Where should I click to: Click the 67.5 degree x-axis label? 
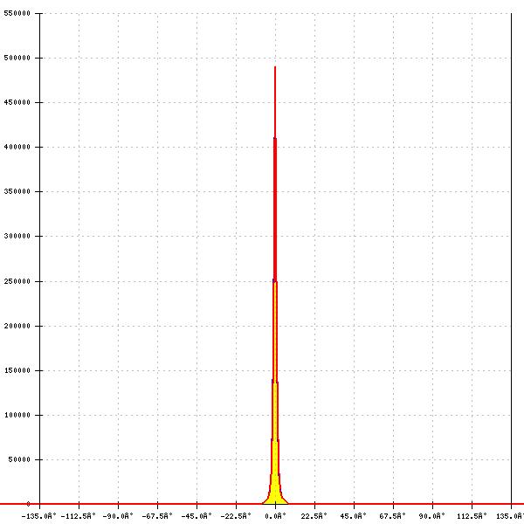[393, 516]
